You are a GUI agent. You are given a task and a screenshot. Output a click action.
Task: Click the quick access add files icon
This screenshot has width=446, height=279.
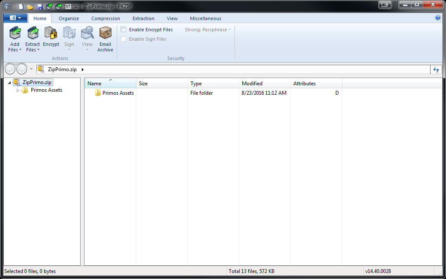tap(49, 6)
